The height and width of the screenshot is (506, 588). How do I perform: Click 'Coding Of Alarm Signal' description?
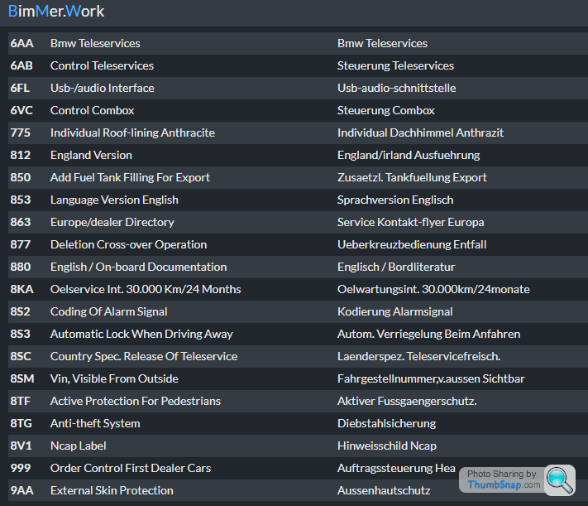tap(108, 311)
